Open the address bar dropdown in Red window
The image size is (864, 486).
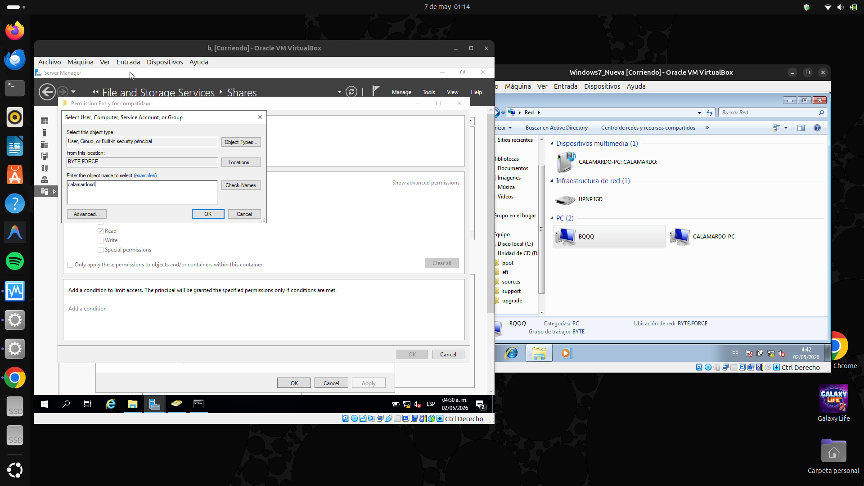pyautogui.click(x=699, y=112)
